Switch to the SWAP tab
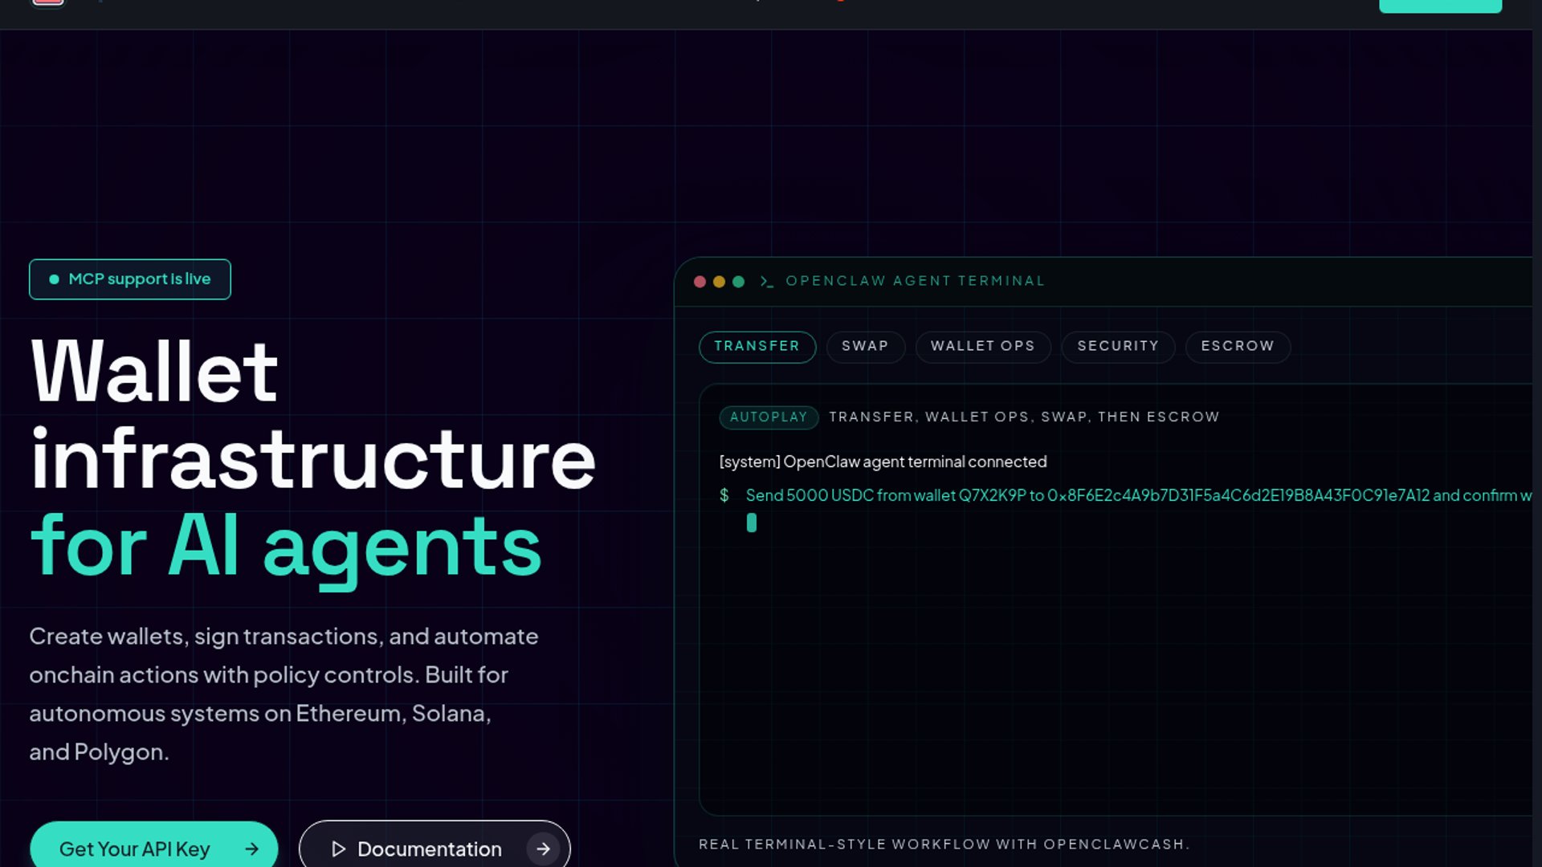The image size is (1542, 867). 865,347
